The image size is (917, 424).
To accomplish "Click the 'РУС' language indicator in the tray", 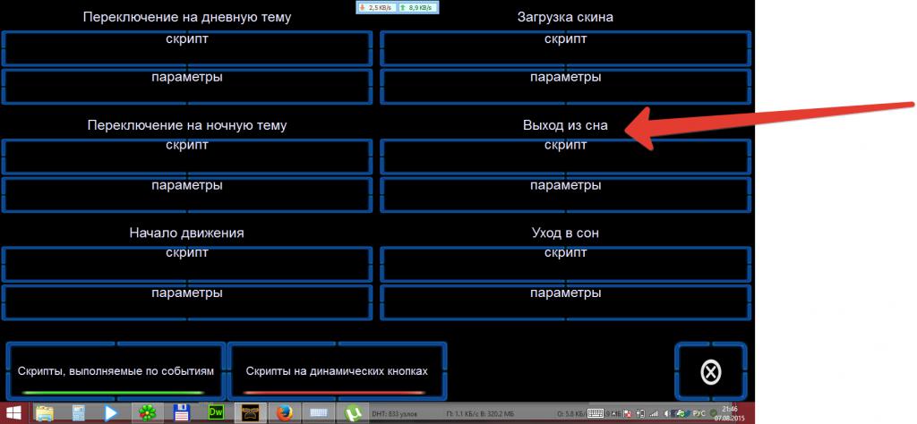I will pos(698,413).
